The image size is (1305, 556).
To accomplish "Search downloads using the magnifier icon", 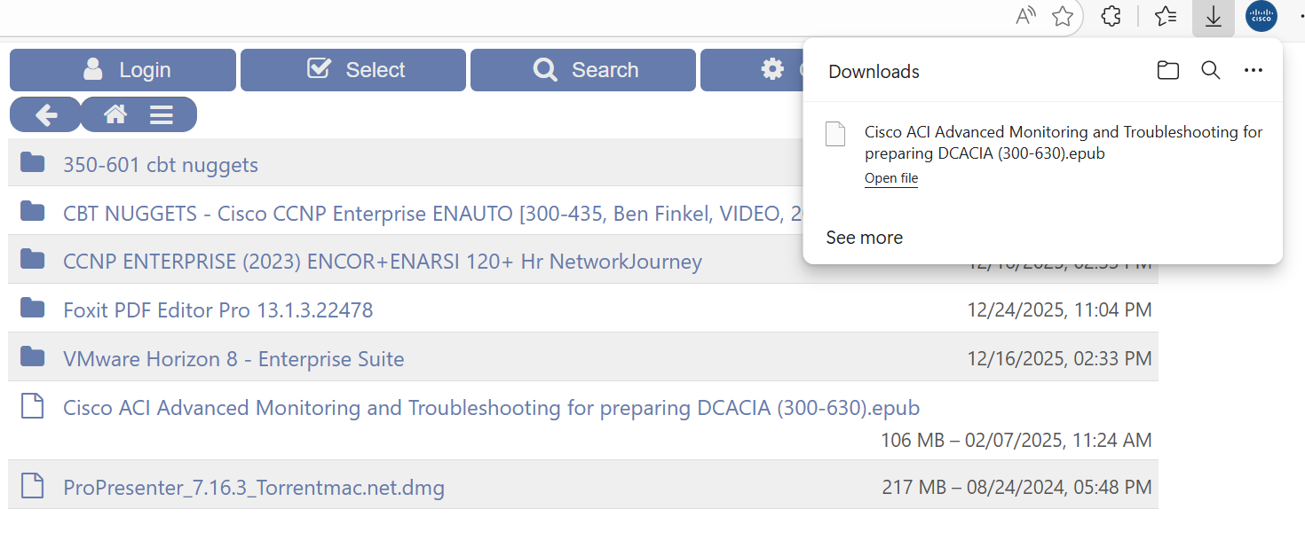I will click(1211, 71).
